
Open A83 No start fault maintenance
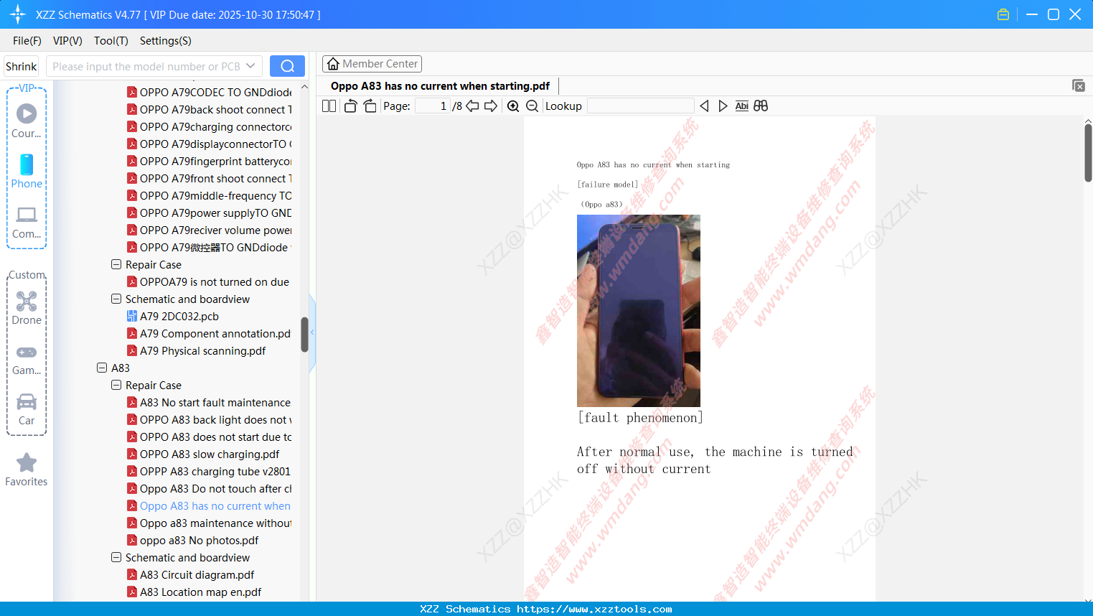(x=209, y=402)
